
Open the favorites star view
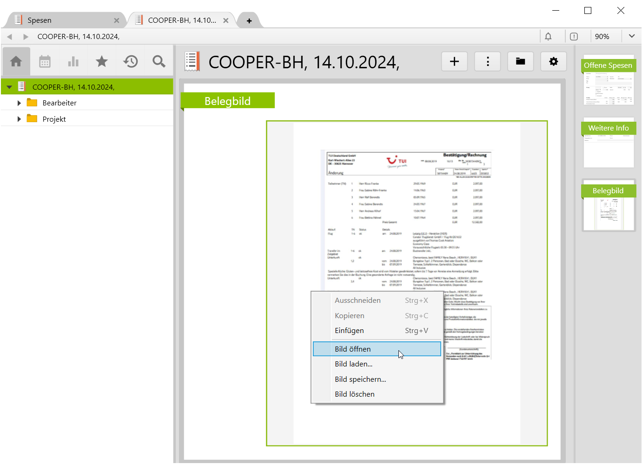click(102, 61)
